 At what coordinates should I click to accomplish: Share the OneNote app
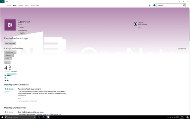coord(21,27)
